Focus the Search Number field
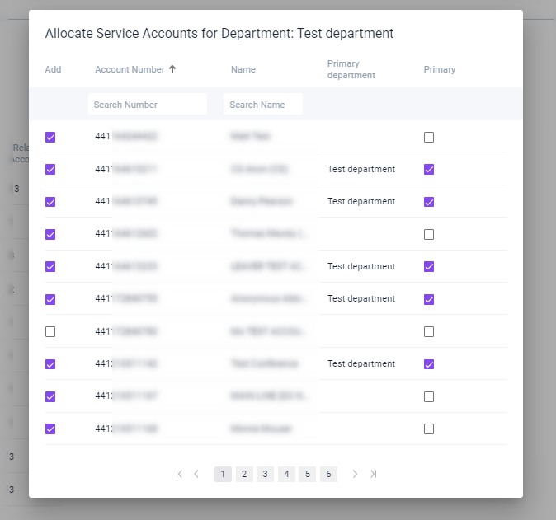This screenshot has width=556, height=520. click(148, 104)
